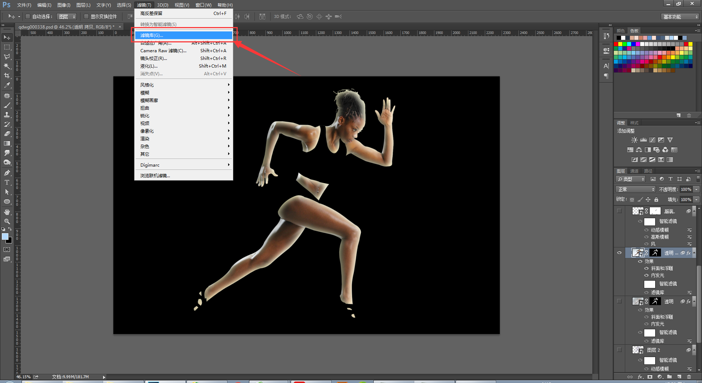Click the add layer mask button
702x383 pixels.
coord(650,377)
